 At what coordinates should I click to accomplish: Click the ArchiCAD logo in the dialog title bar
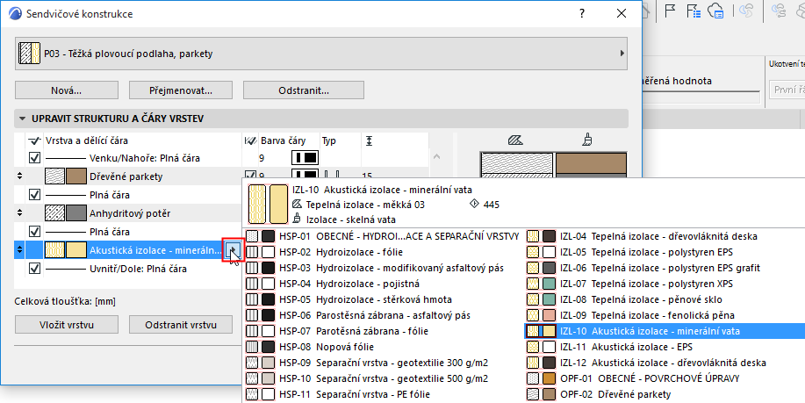point(16,14)
